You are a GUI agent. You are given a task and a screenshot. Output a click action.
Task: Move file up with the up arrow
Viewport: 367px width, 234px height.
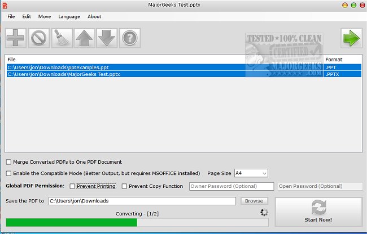tap(84, 38)
